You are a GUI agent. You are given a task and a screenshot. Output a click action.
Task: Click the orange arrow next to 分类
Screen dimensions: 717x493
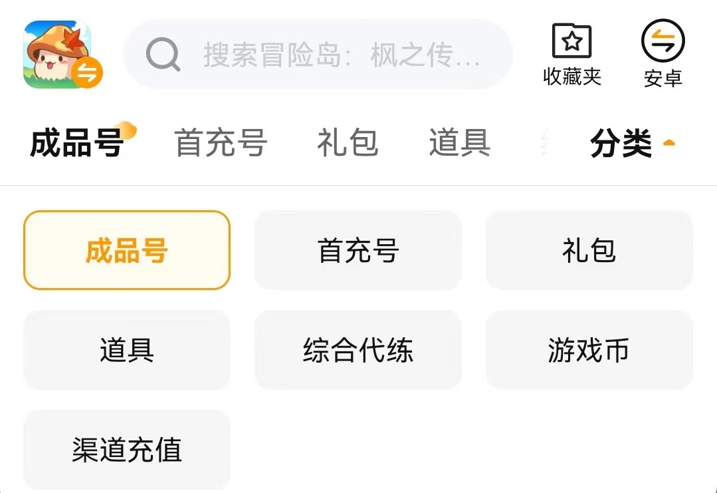669,143
